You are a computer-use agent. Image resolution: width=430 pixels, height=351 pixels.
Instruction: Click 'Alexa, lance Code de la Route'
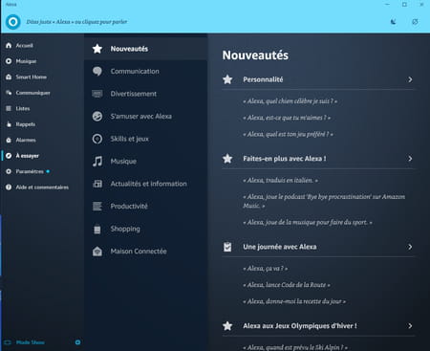coord(287,285)
